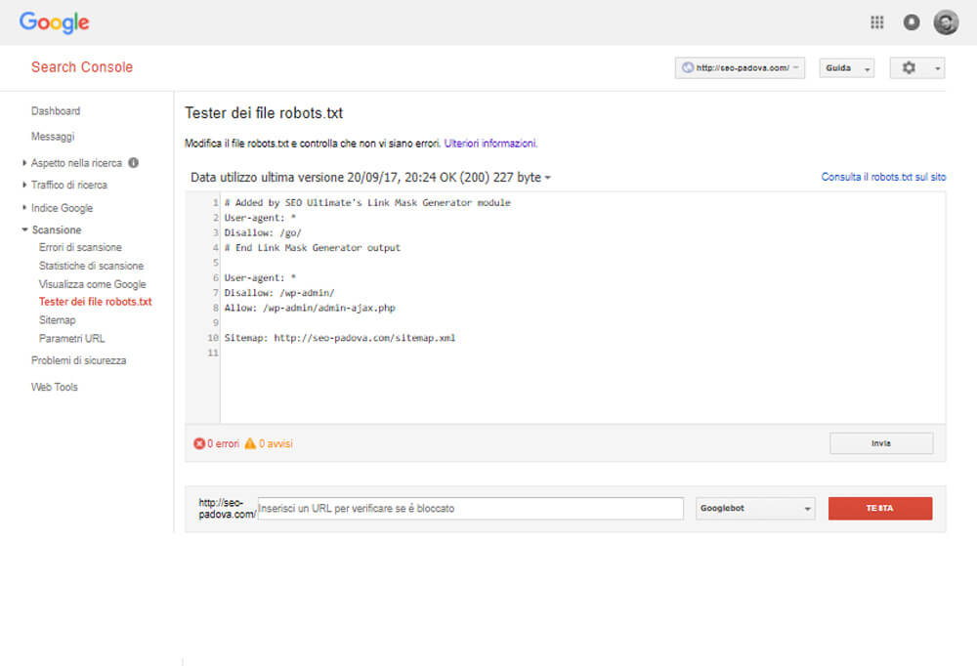The image size is (977, 666).
Task: Click the '0 errori' count text
Action: (x=223, y=443)
